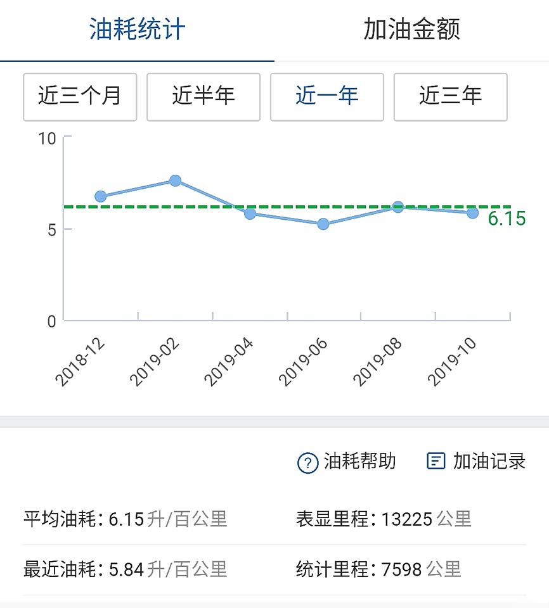
Task: Open the 加油金额 tab
Action: point(411,30)
